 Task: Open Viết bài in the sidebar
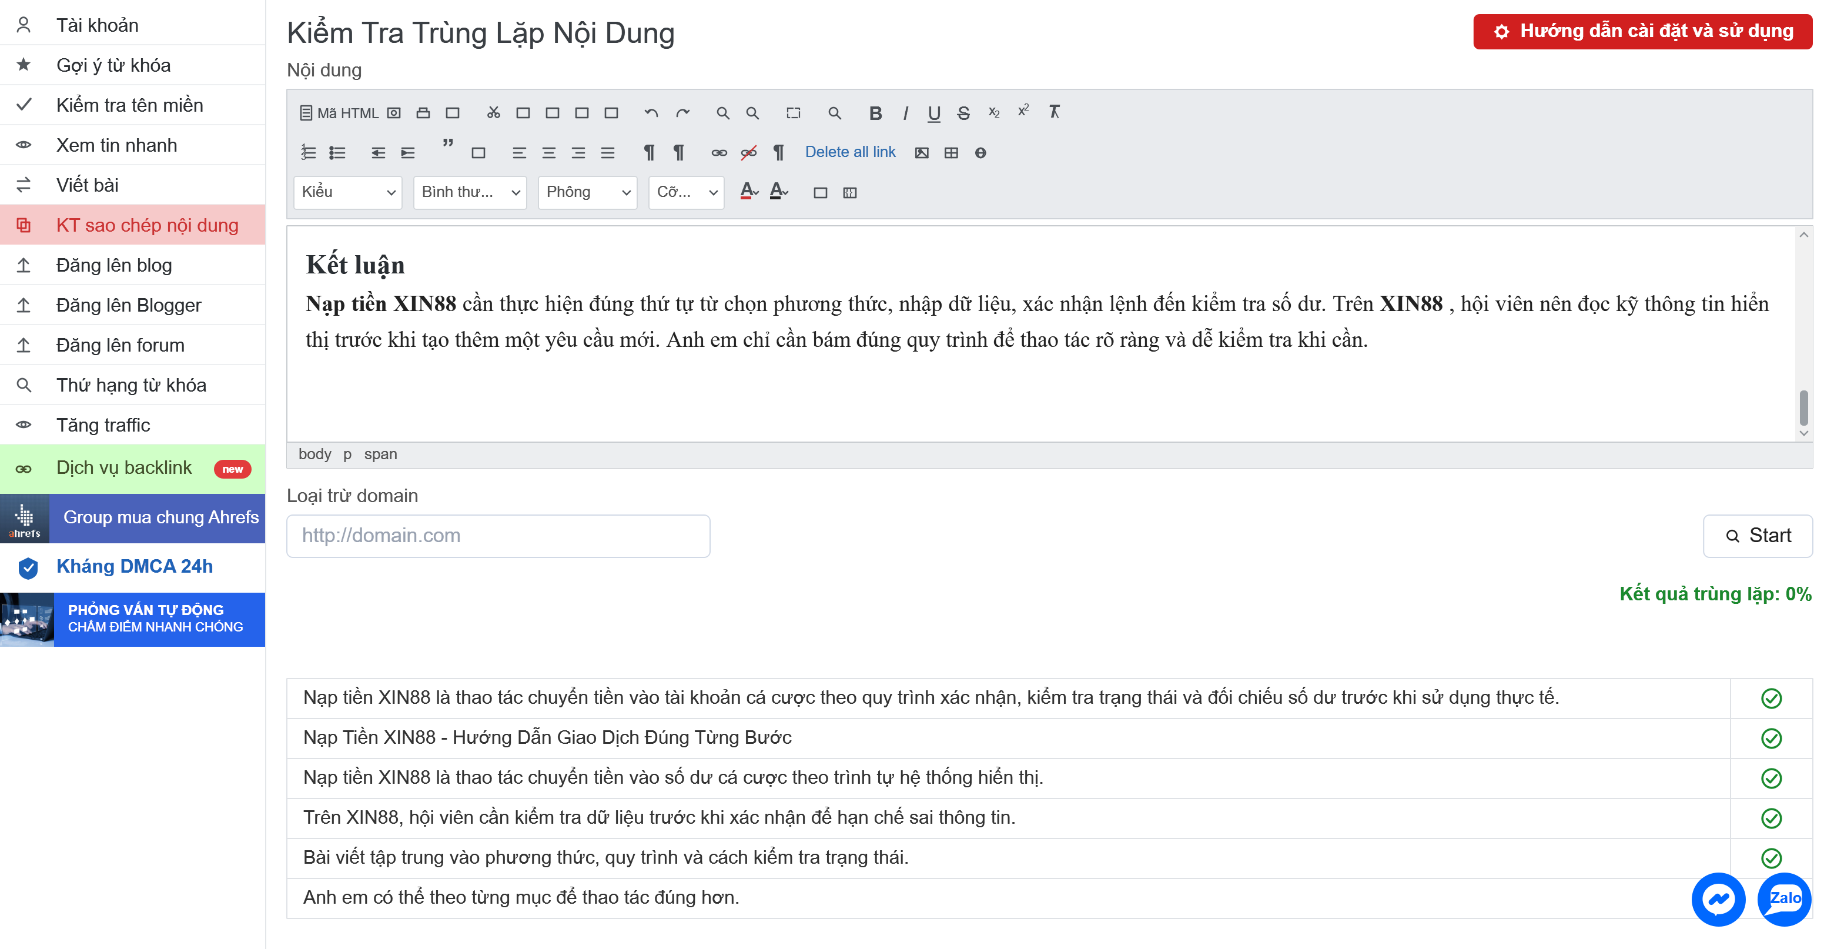click(x=132, y=185)
